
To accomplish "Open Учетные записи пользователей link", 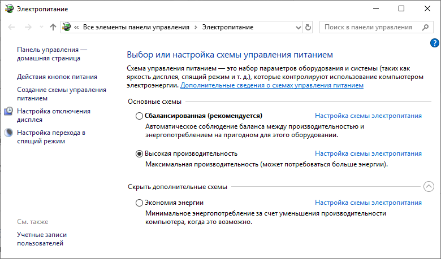I will click(x=42, y=239).
